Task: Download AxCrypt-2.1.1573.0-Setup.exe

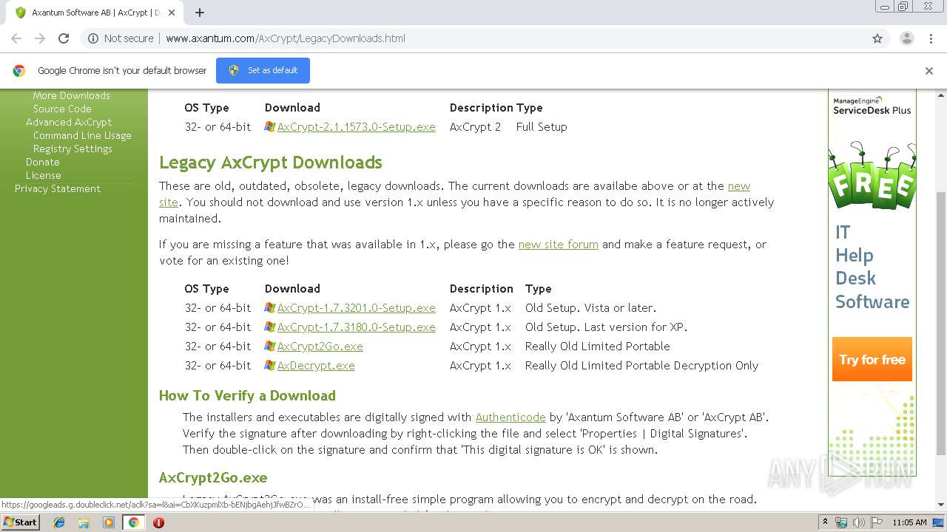Action: pos(356,127)
